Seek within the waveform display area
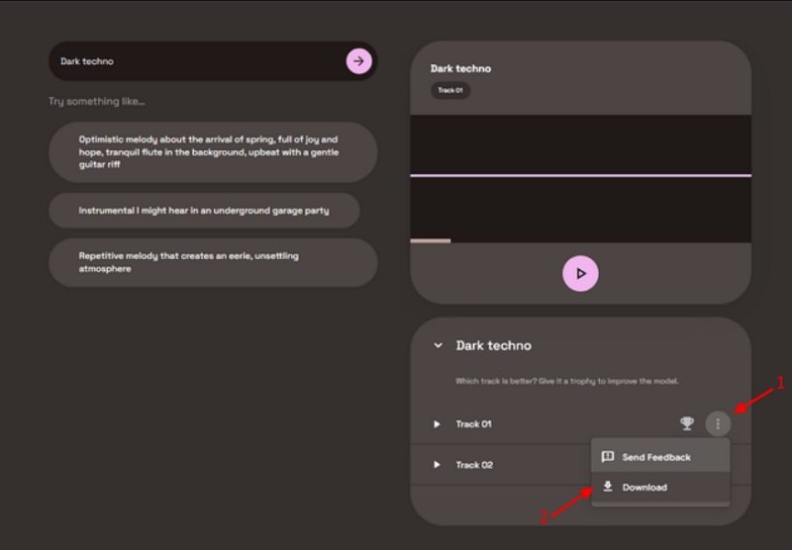 coord(580,177)
